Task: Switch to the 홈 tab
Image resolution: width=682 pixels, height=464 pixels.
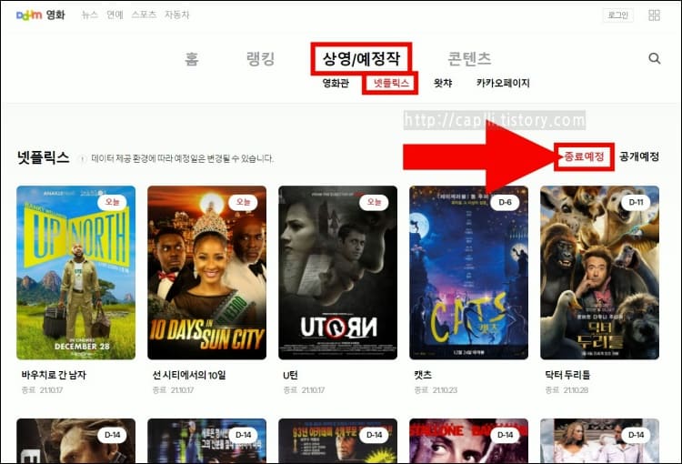Action: point(191,58)
